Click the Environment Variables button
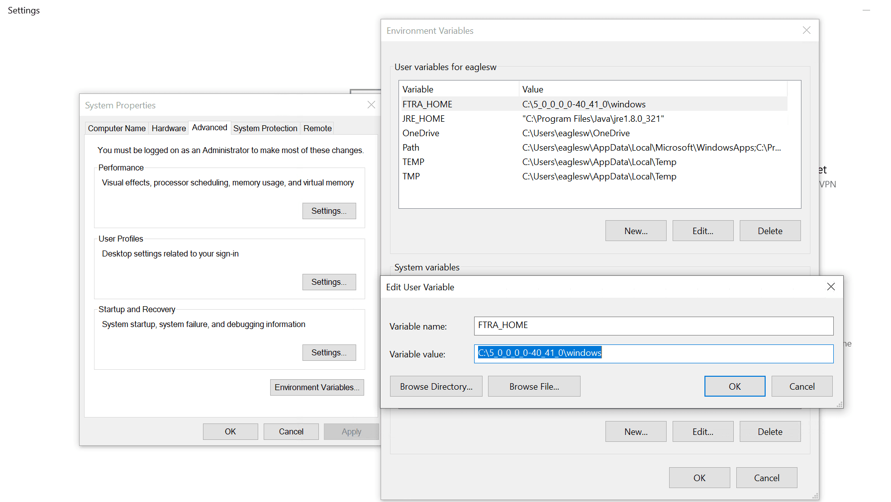The width and height of the screenshot is (891, 502). coord(317,387)
